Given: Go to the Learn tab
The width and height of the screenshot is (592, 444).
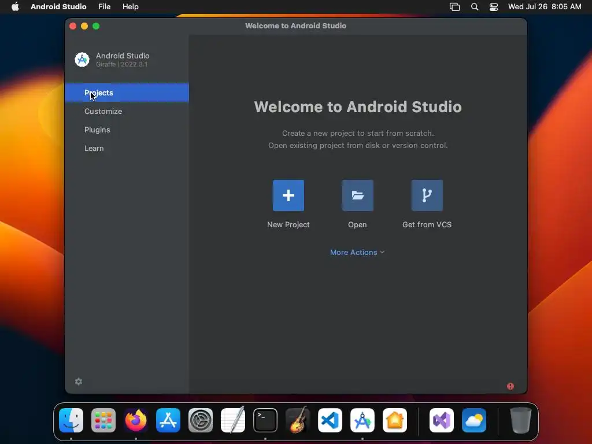Looking at the screenshot, I should coord(127,149).
